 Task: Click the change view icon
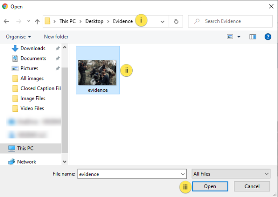click(230, 36)
